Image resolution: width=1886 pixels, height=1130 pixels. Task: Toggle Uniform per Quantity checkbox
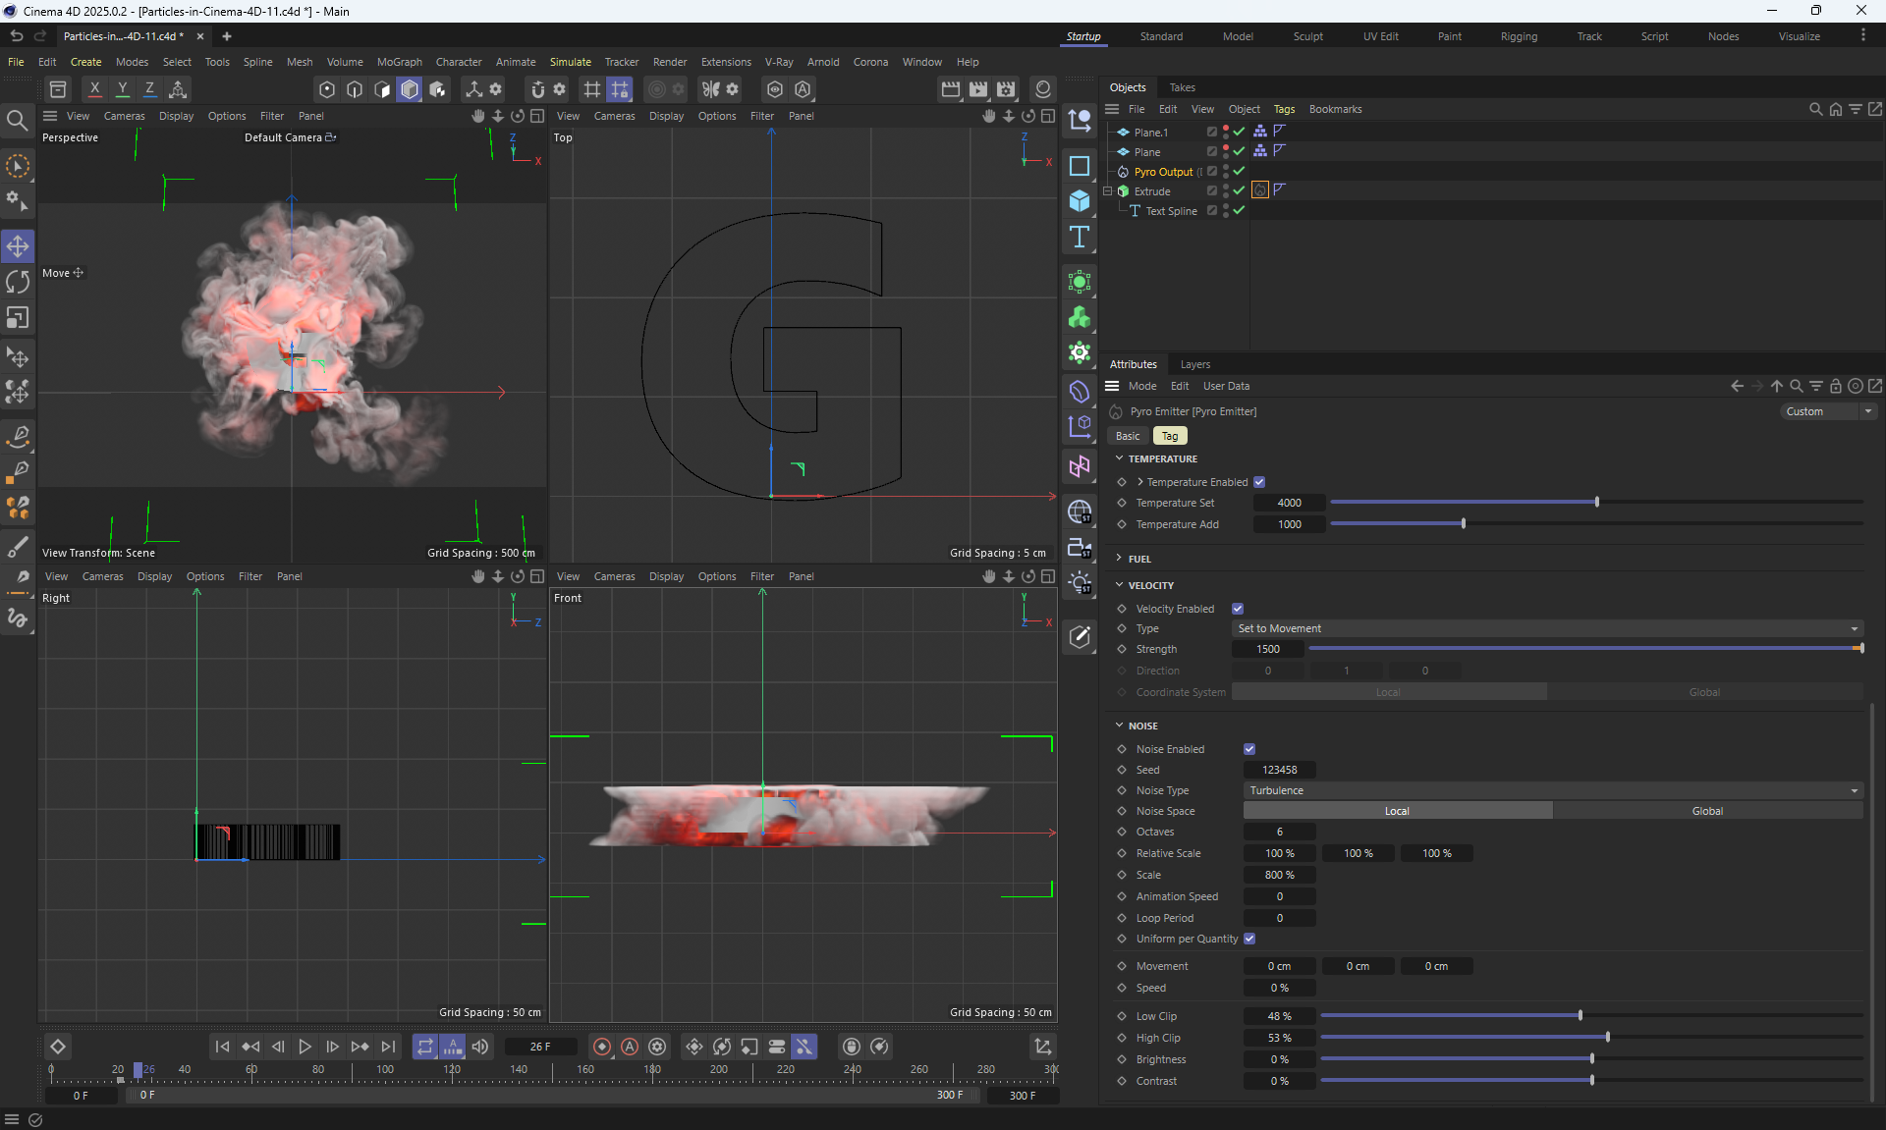click(x=1249, y=939)
